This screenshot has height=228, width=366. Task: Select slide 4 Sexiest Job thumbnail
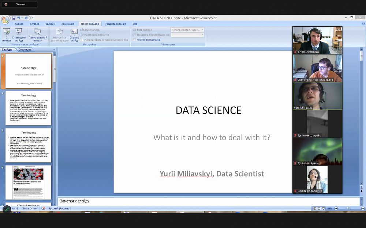click(28, 182)
